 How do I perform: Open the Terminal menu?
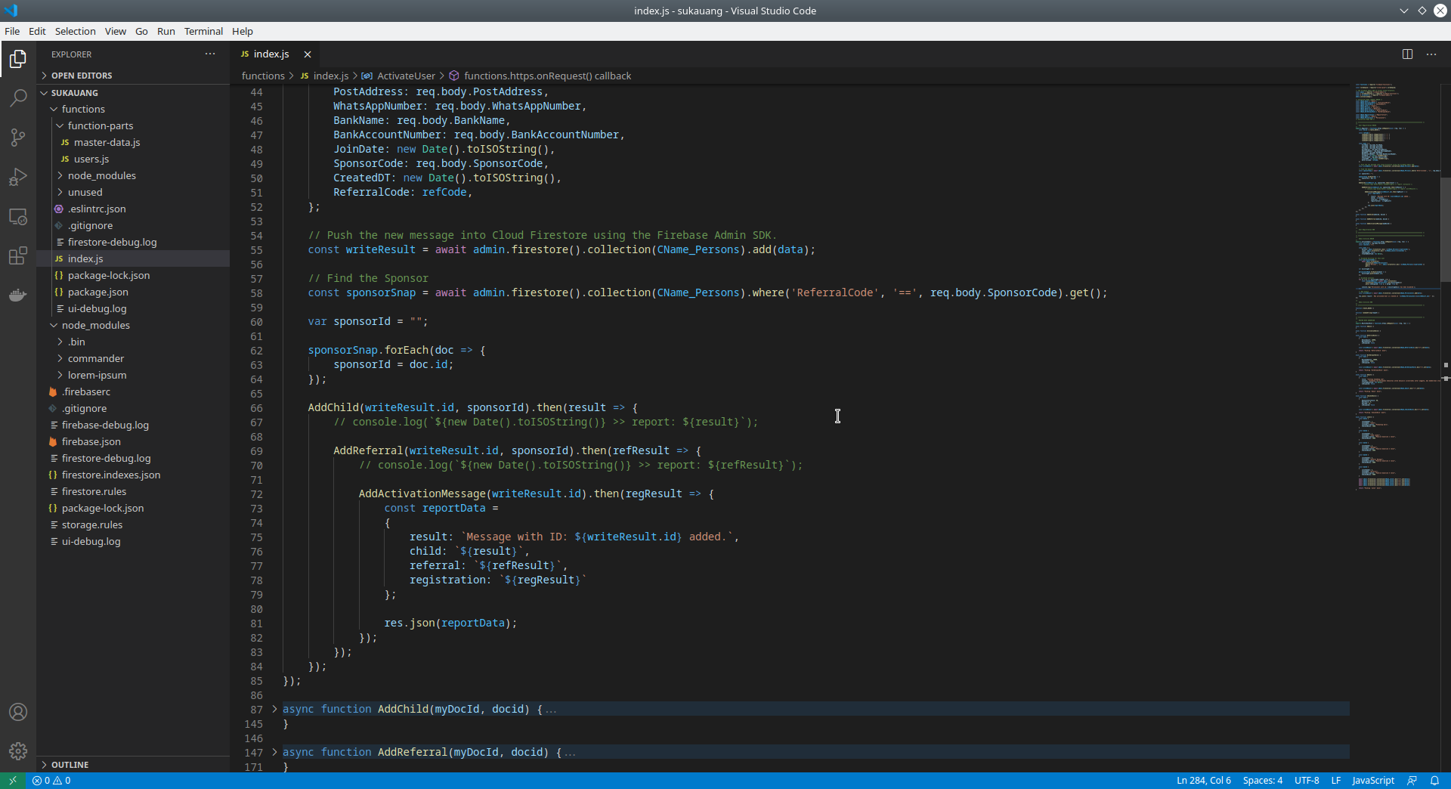(203, 31)
